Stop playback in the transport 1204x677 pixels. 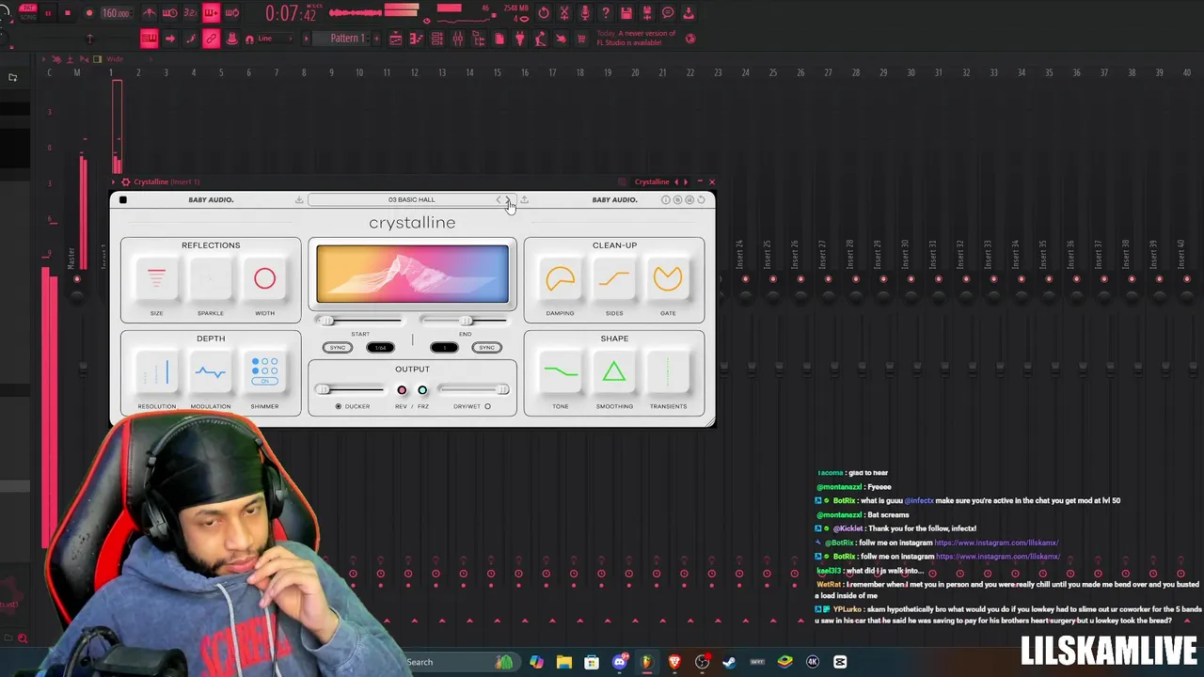pyautogui.click(x=68, y=13)
